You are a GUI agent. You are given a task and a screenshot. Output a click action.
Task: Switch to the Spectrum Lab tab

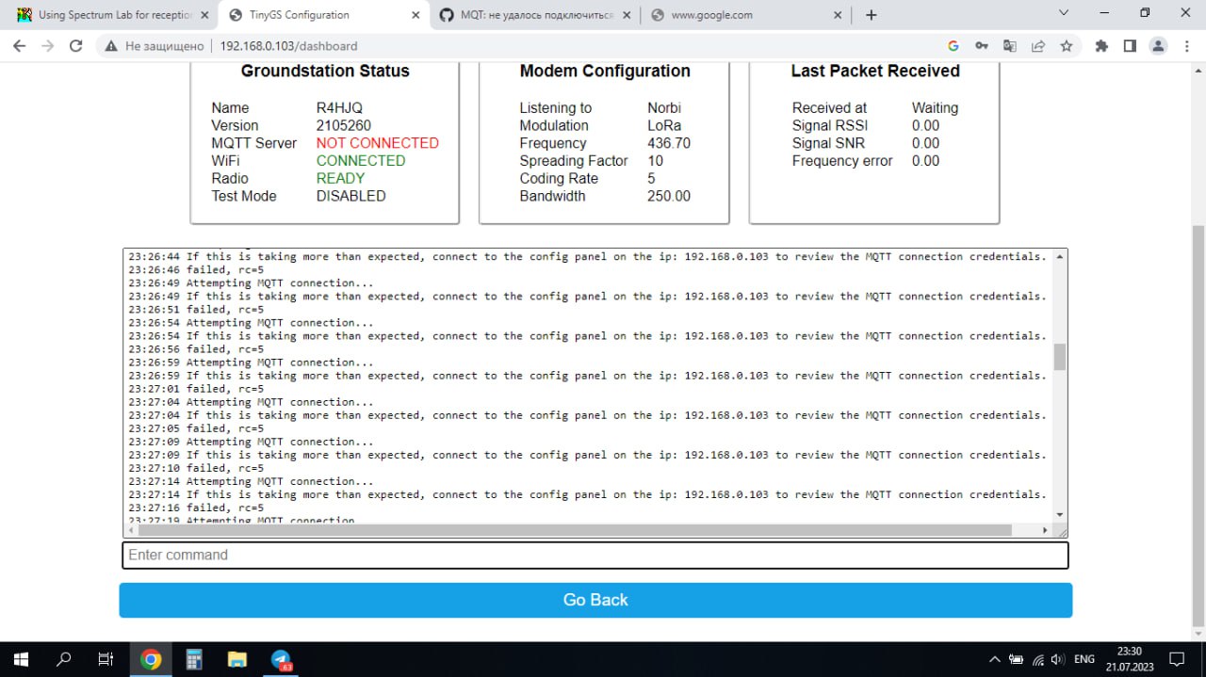(108, 15)
